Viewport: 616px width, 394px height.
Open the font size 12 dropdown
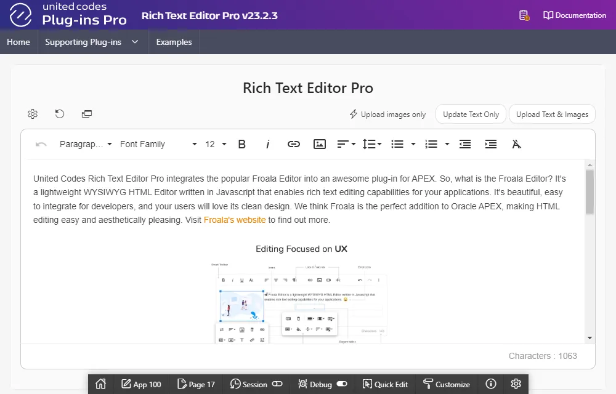216,144
